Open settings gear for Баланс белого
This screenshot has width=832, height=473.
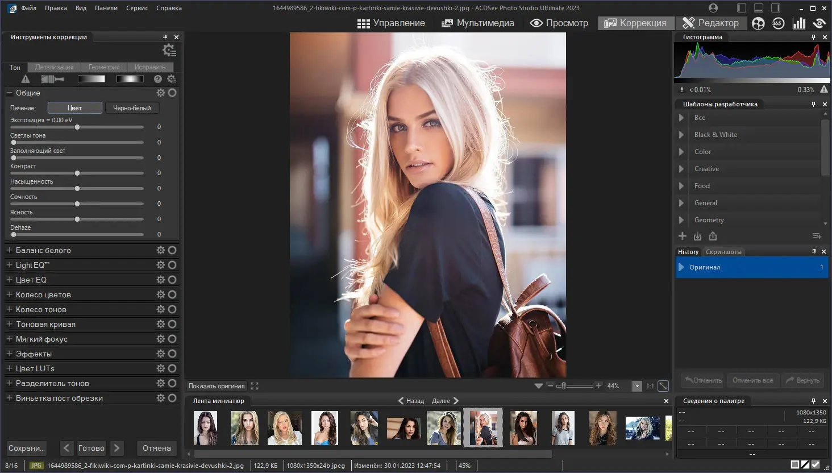(161, 250)
